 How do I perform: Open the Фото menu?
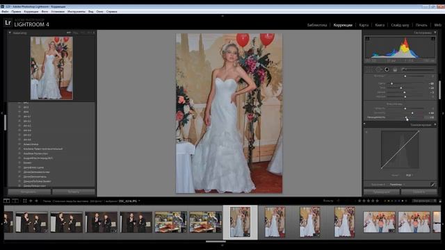tap(44, 12)
